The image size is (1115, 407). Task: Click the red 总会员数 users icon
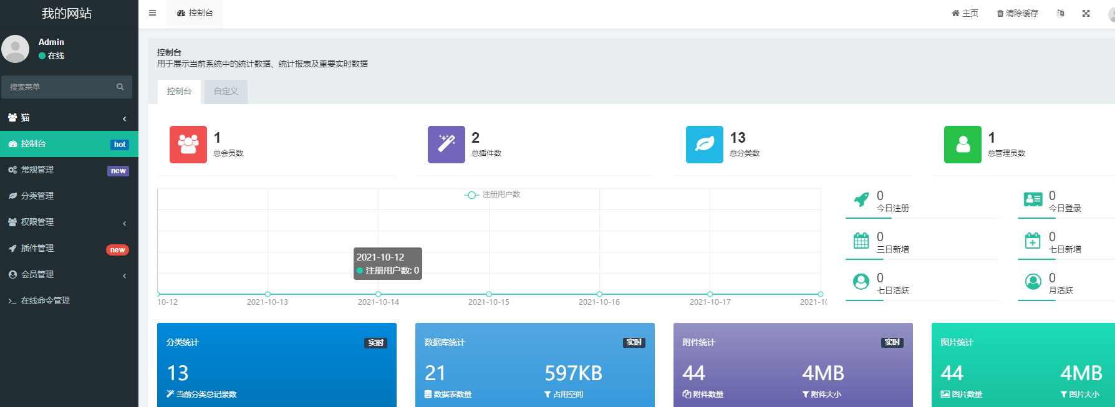point(188,145)
